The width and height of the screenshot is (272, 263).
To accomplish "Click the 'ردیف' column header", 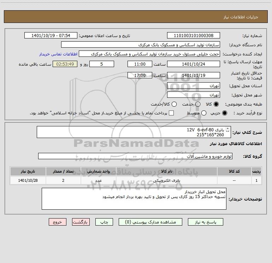I will [x=256, y=171].
